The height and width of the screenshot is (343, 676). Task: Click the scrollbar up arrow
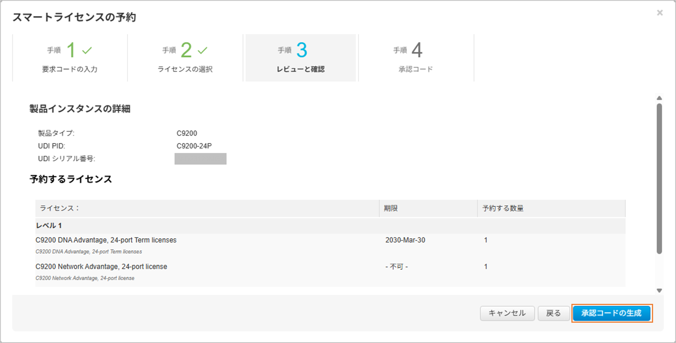(x=659, y=98)
